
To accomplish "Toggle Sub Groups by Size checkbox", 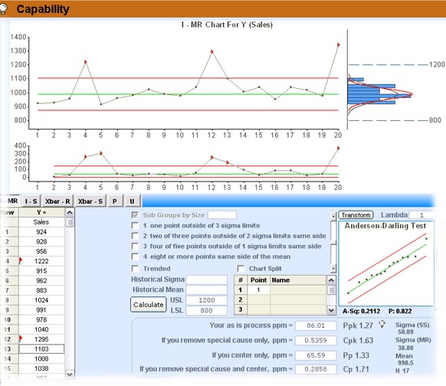I will (x=135, y=215).
